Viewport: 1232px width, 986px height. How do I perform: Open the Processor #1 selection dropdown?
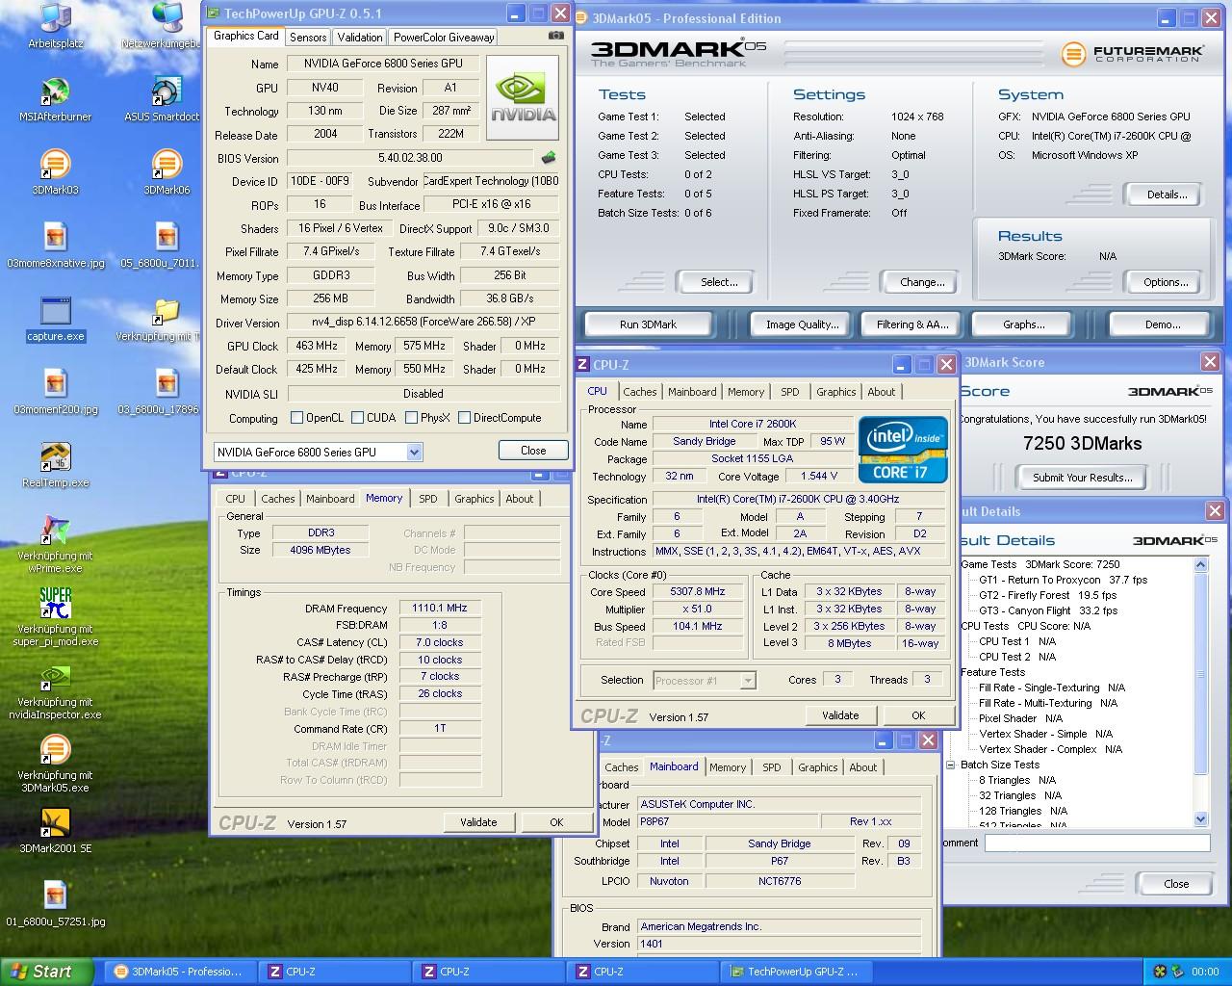[748, 681]
